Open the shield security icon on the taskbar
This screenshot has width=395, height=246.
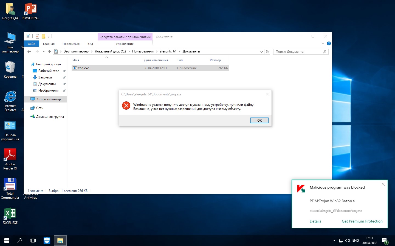point(47,241)
